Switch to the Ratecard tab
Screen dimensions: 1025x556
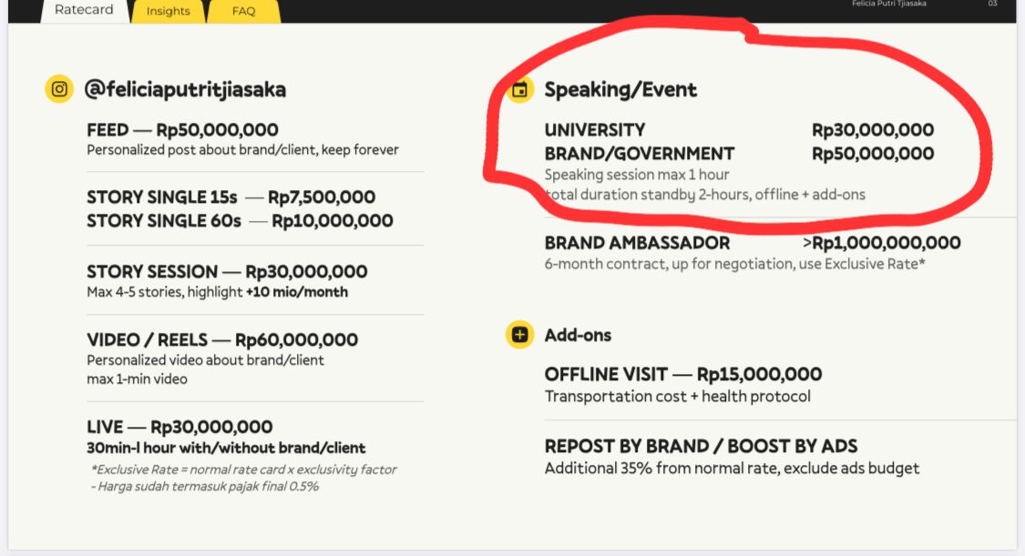click(84, 10)
